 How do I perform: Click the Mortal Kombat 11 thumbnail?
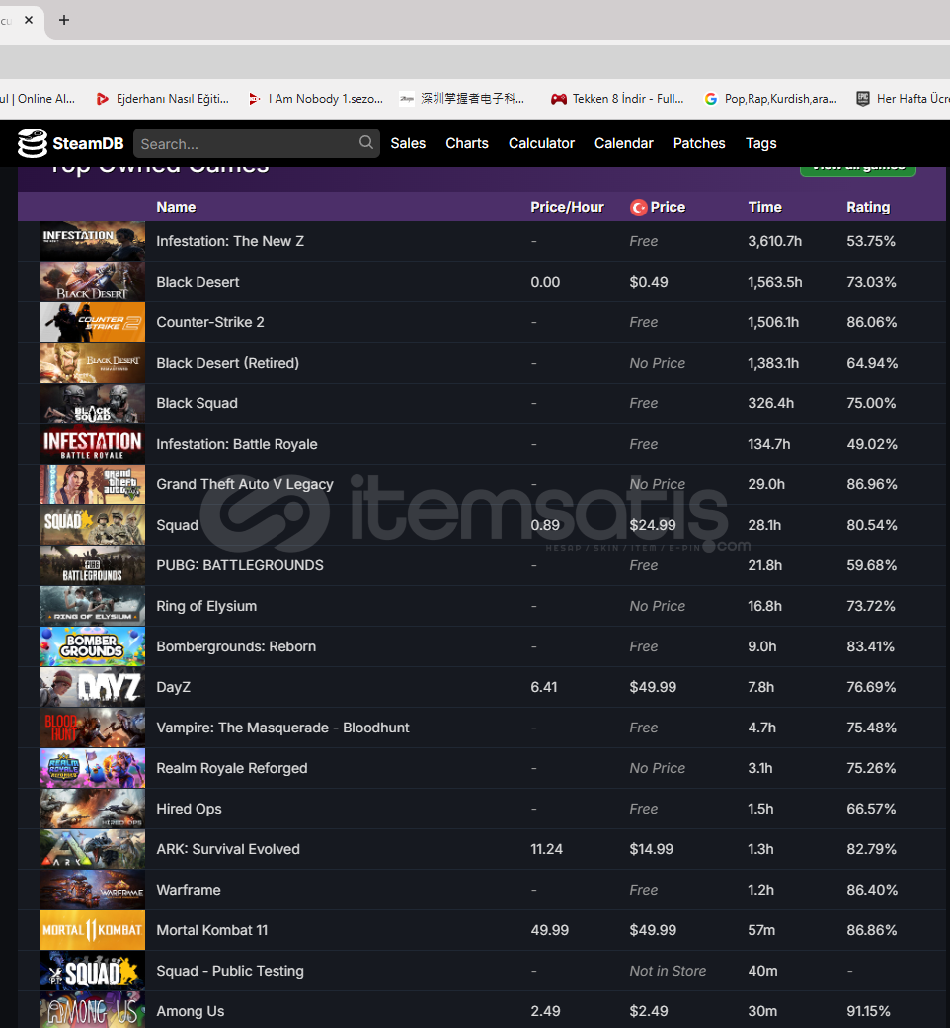[x=93, y=930]
